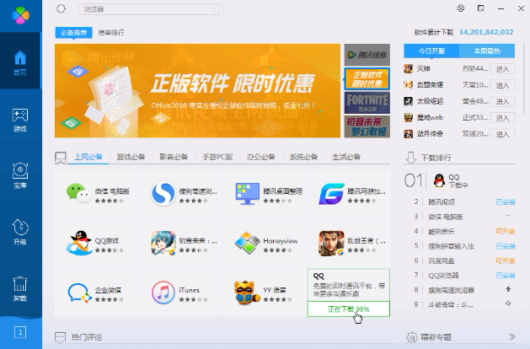Click 进入 button for 灭神
530x349 pixels.
(503, 69)
